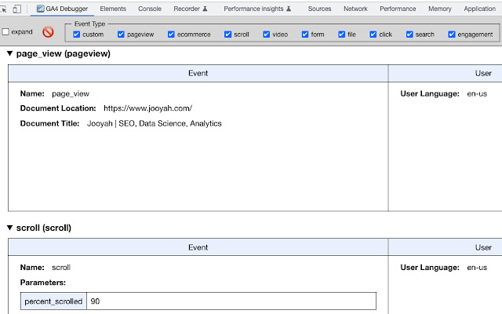Uncheck the file event type
Screen dimensions: 502x314
[x=342, y=35]
